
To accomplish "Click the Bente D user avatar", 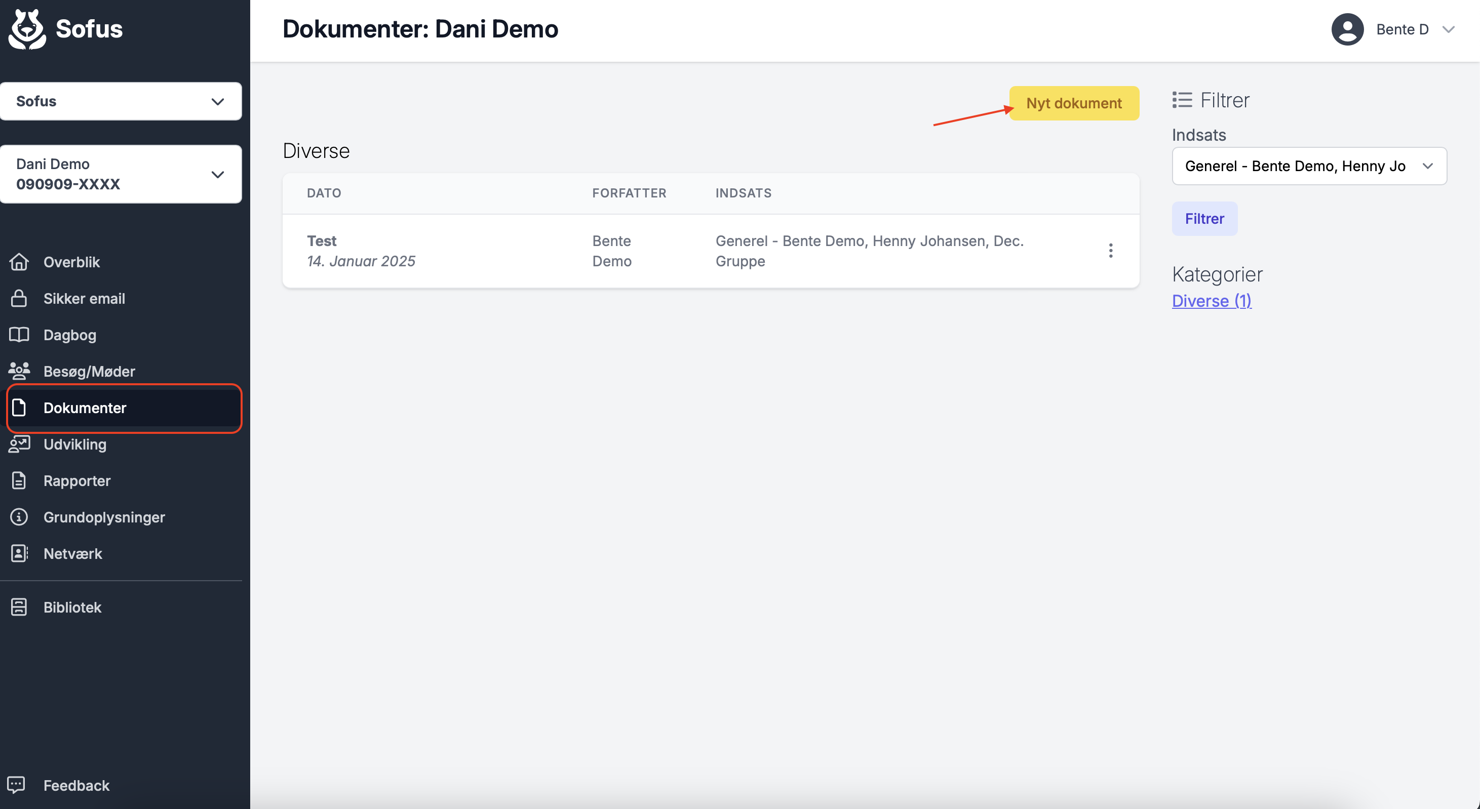I will pos(1347,29).
